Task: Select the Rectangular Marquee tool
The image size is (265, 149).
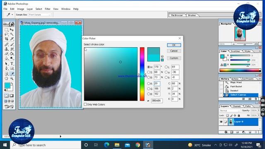Action: [7, 30]
